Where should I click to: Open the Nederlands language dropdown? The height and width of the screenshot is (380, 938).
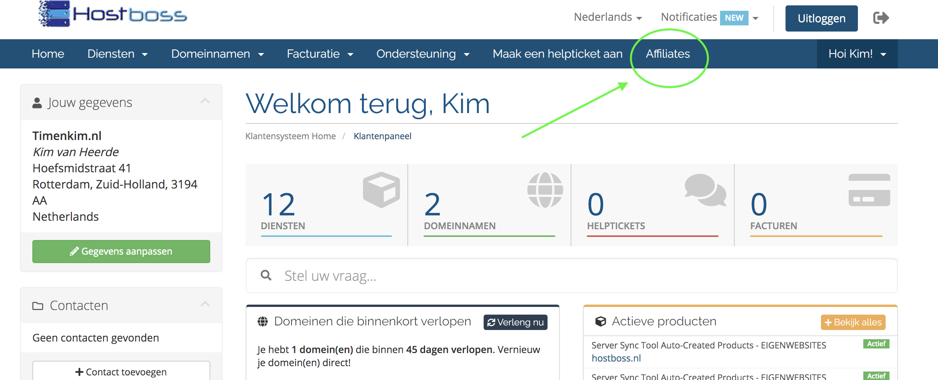coord(608,17)
